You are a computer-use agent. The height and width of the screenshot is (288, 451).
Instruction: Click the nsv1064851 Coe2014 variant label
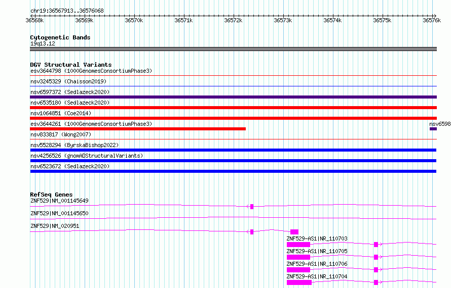[61, 113]
